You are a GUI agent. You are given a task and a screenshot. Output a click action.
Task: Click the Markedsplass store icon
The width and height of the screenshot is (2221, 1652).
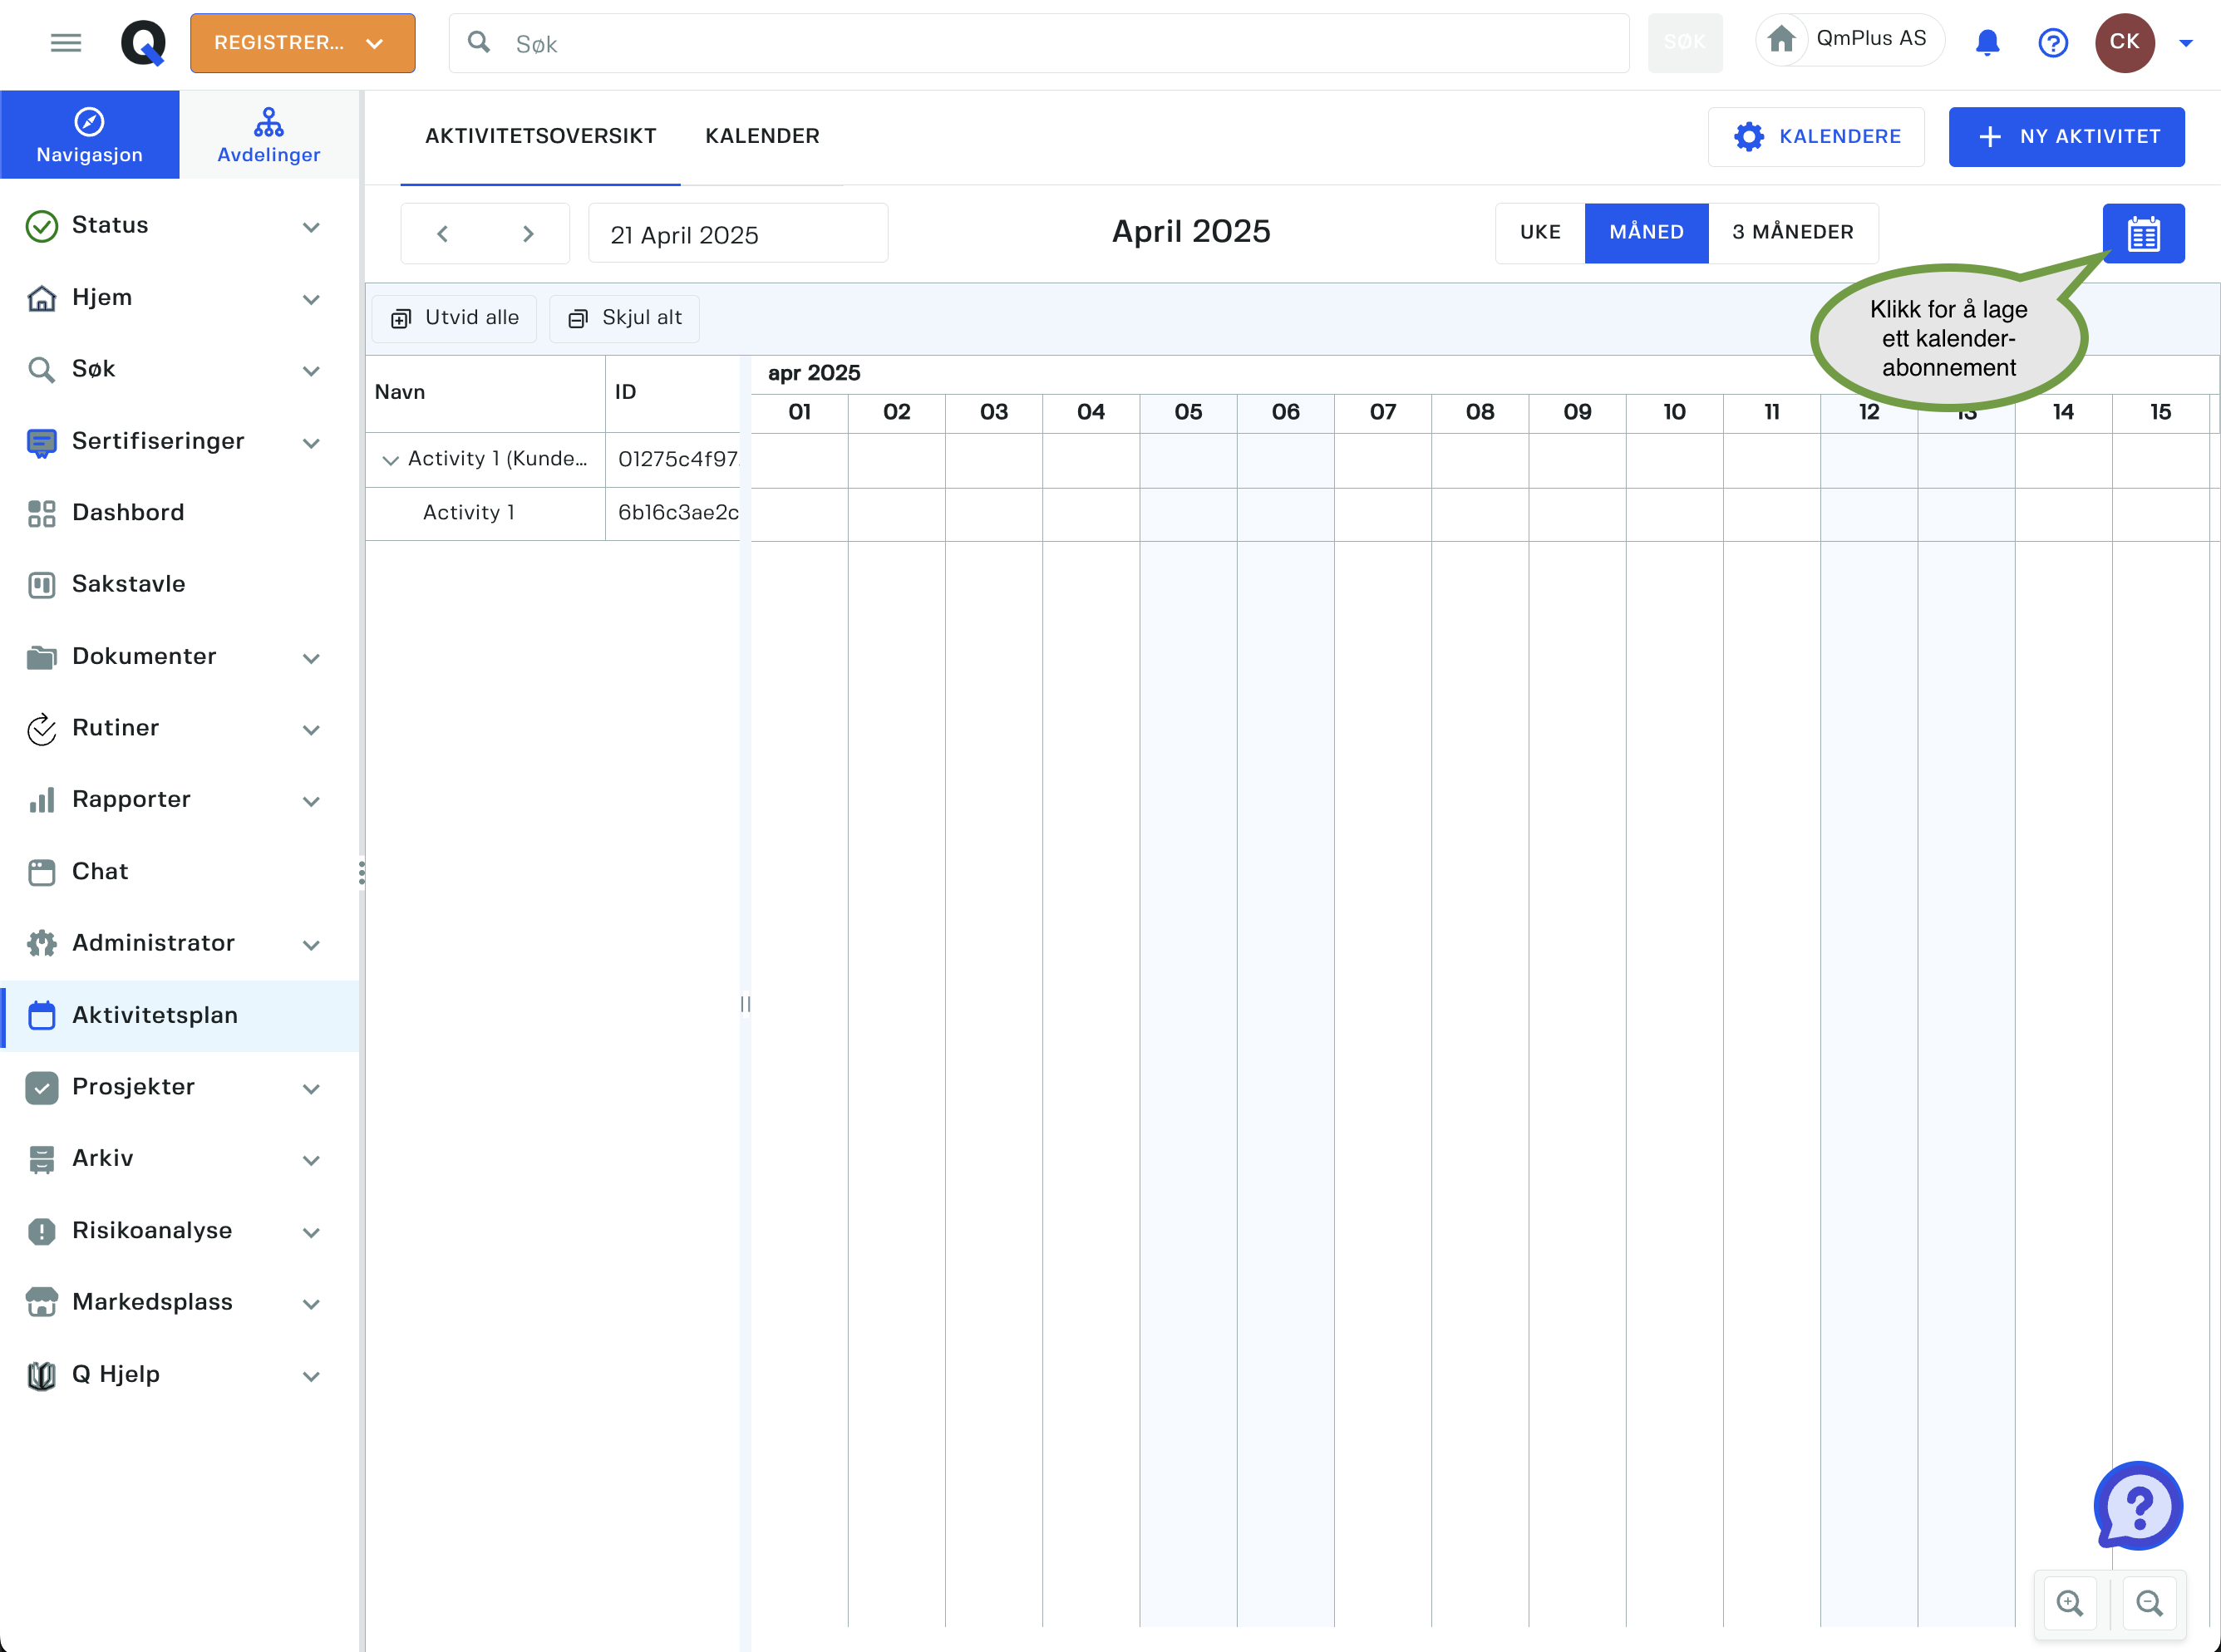point(41,1302)
